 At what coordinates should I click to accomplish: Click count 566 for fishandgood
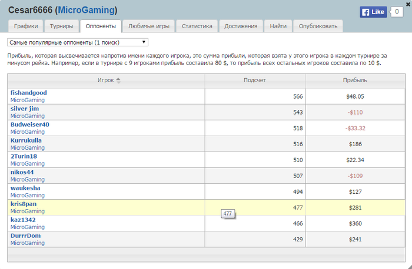pyautogui.click(x=298, y=96)
